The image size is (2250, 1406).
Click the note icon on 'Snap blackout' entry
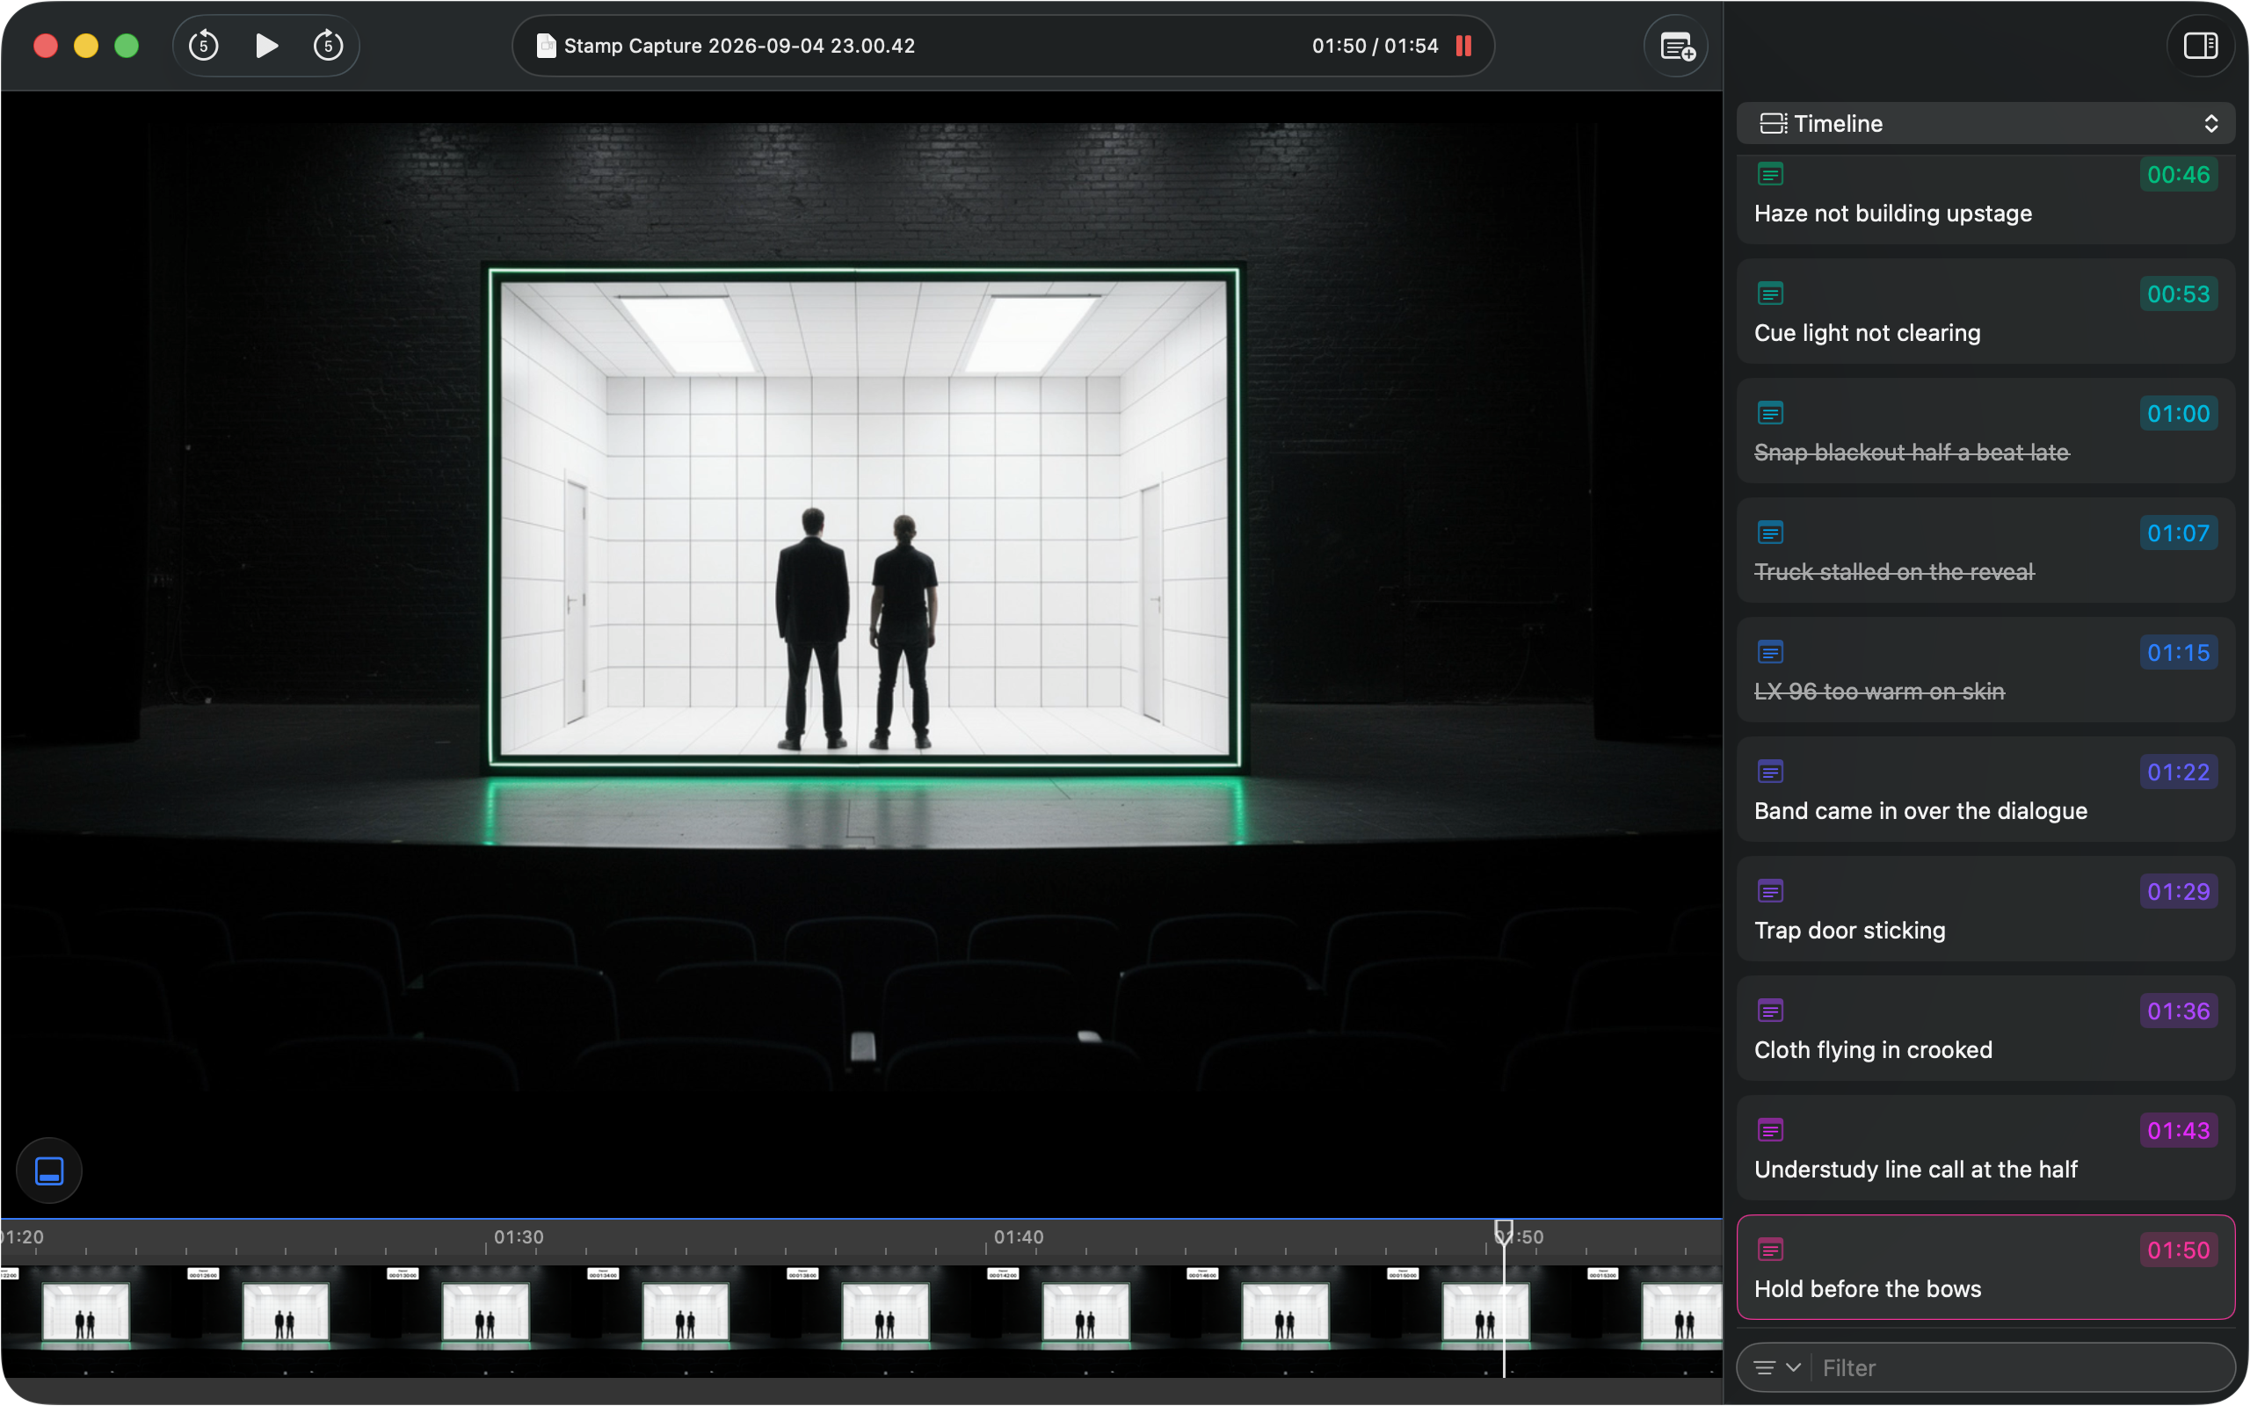1769,413
